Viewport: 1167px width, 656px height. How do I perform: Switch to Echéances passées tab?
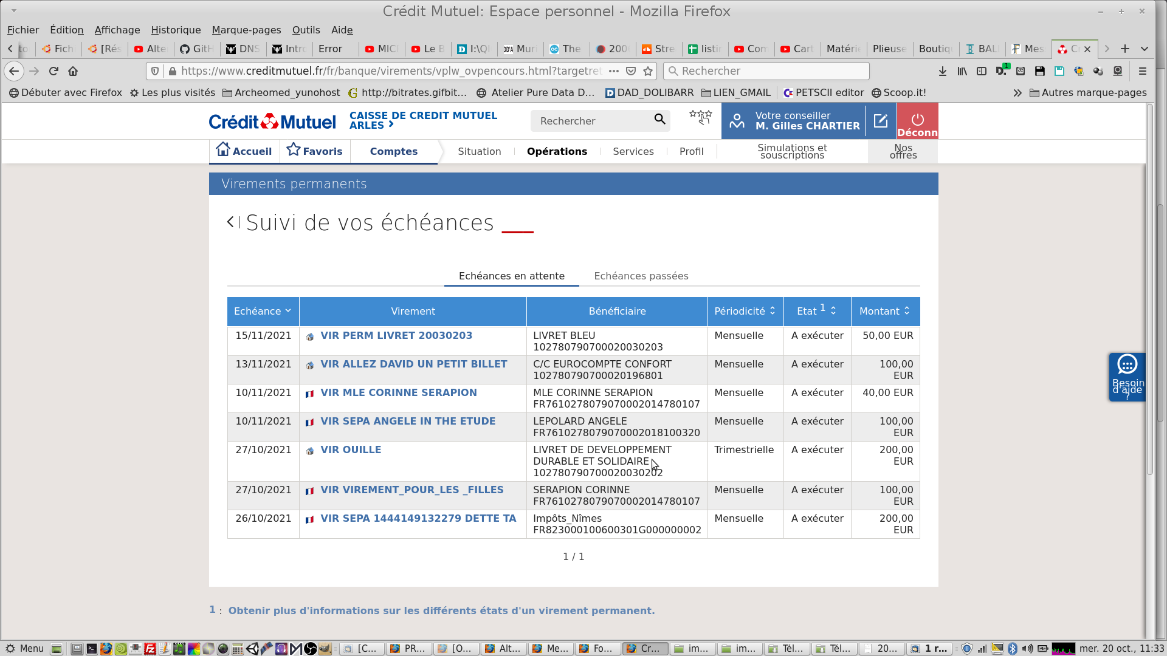(641, 276)
